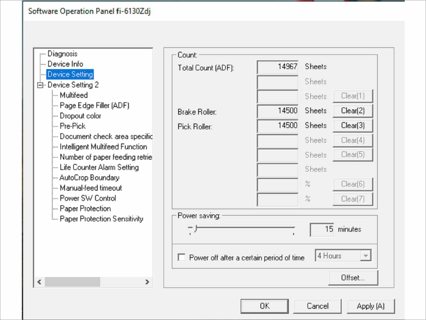Confirm with the OK button

[265, 306]
